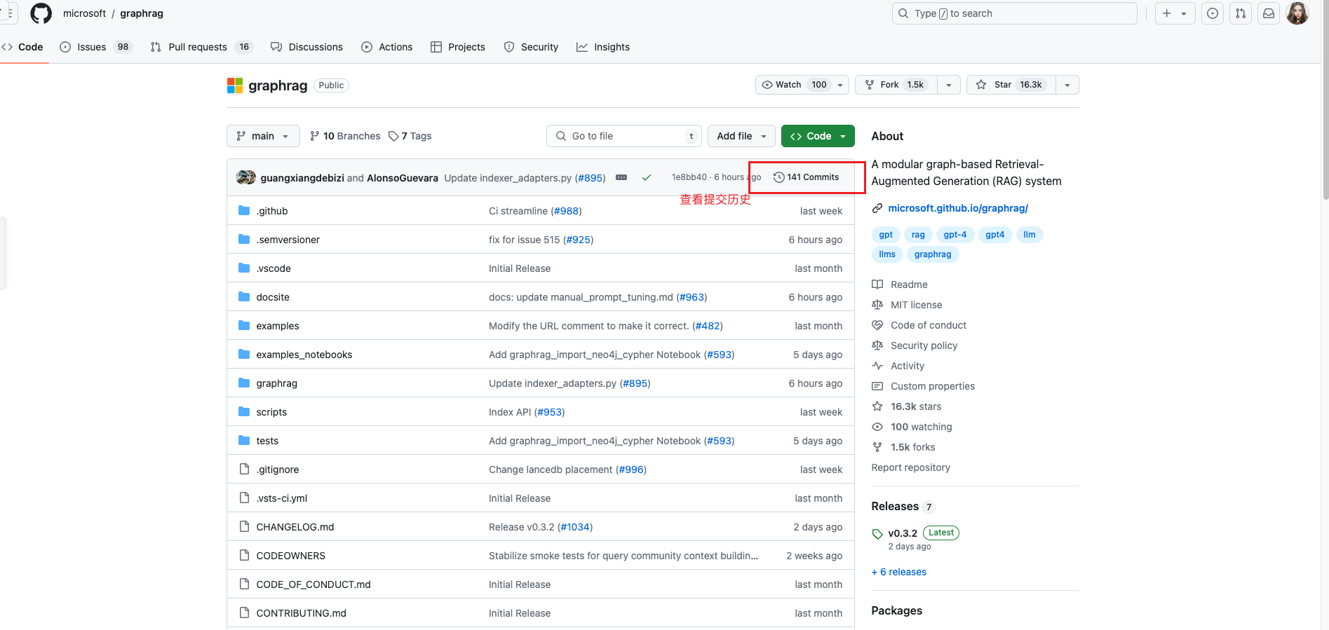
Task: Expand the fork options arrow
Action: [x=949, y=85]
